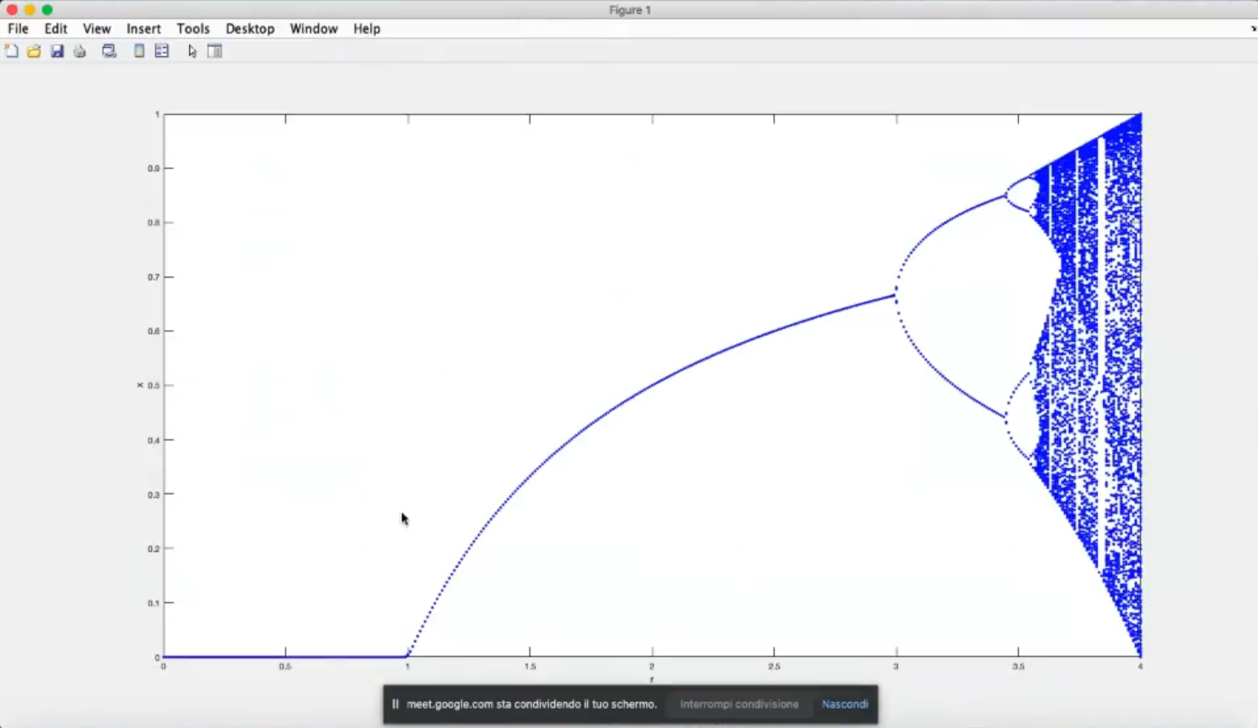
Task: Hide the sharing bar via Nascondi
Action: coord(845,704)
